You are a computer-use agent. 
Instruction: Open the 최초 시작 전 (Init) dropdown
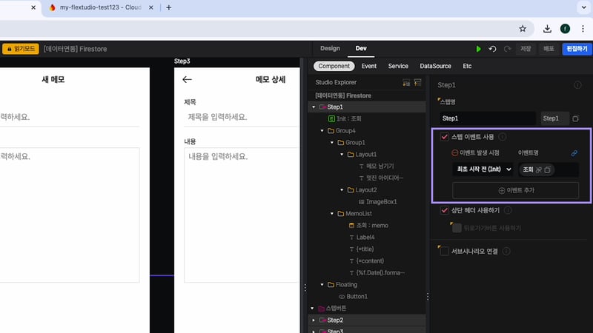(483, 169)
